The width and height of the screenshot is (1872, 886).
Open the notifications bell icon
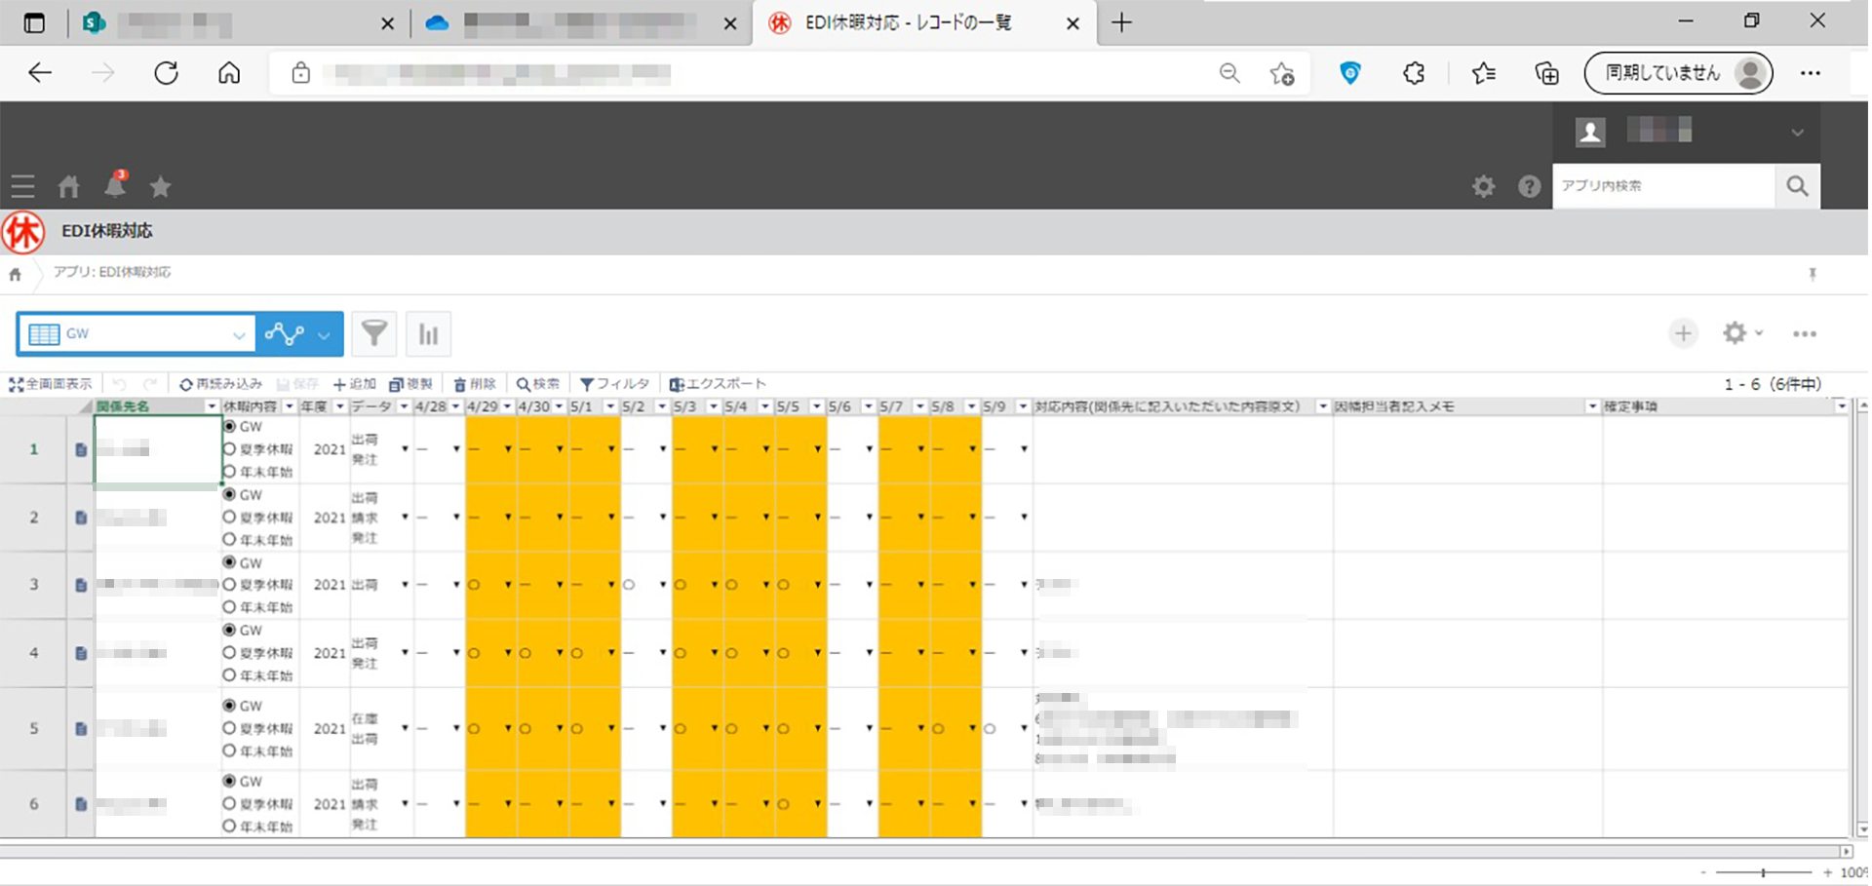click(x=115, y=184)
